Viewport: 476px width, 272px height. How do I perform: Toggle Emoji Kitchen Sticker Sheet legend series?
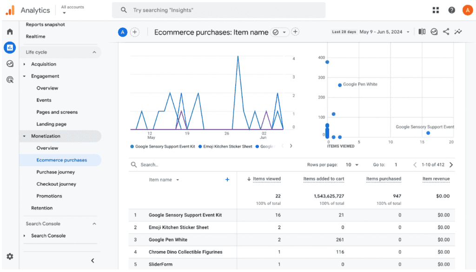click(225, 147)
